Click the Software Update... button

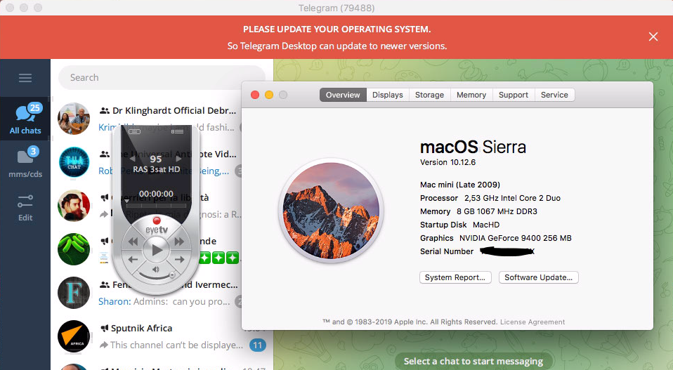[538, 277]
